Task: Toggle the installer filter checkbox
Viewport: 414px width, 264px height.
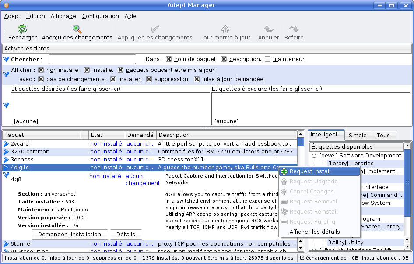Action: pos(113,79)
